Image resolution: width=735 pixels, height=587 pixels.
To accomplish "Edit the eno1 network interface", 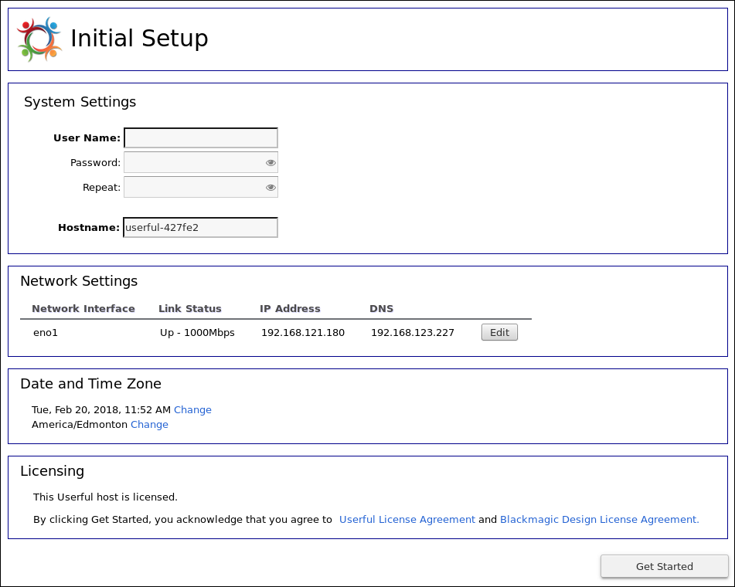I will tap(499, 333).
